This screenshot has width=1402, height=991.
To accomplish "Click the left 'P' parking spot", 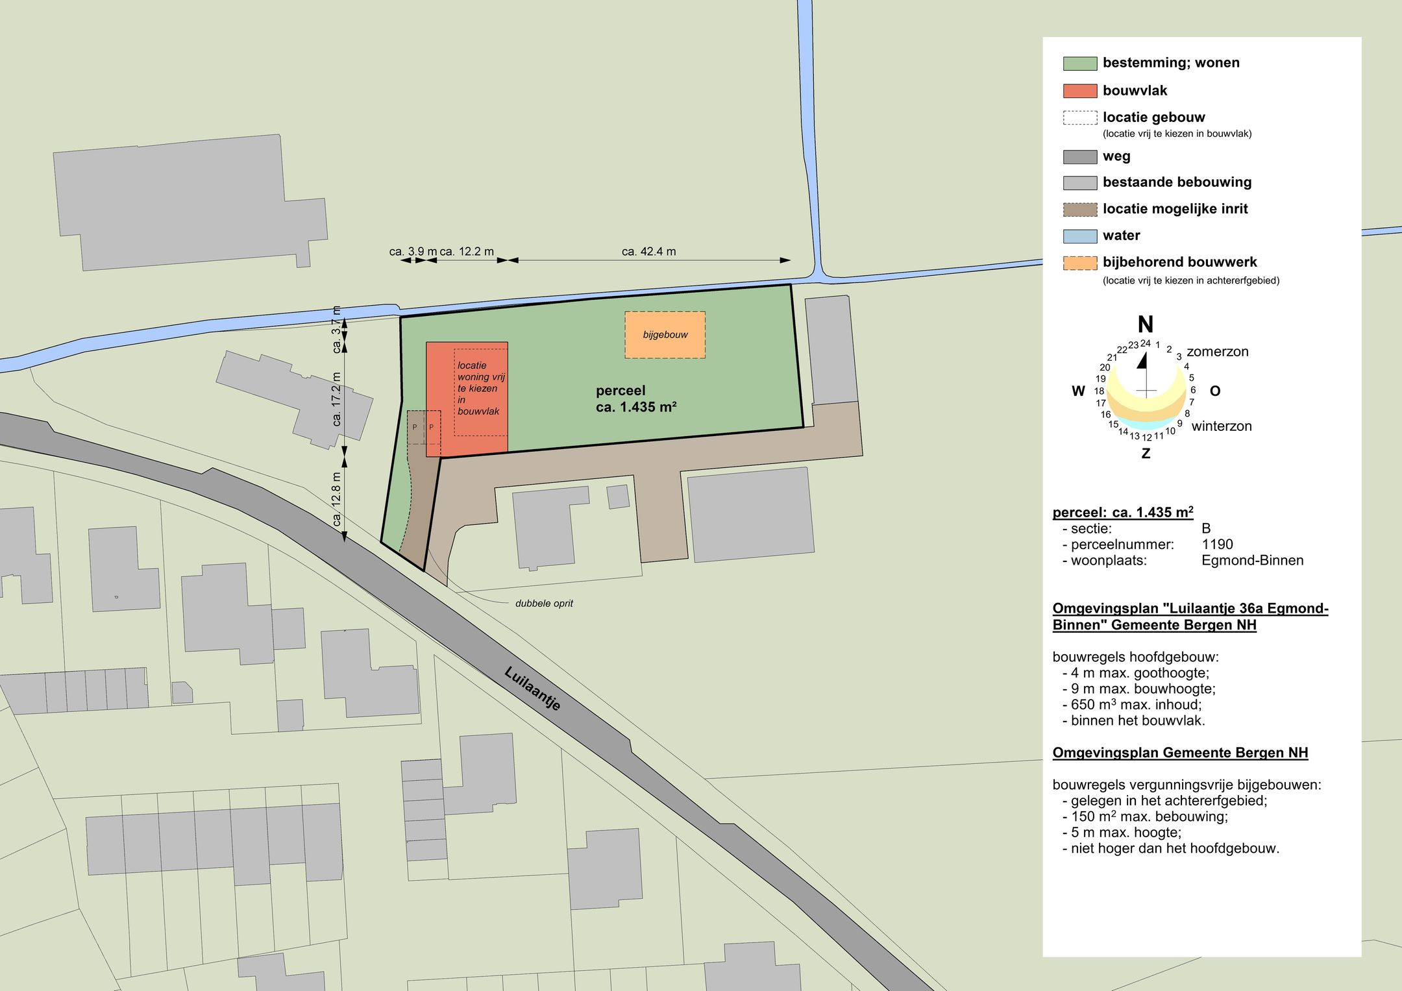I will pyautogui.click(x=415, y=427).
